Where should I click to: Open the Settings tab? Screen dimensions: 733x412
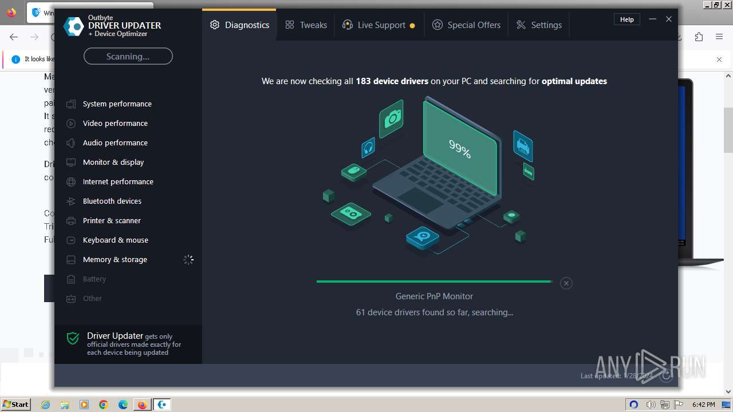(x=539, y=25)
